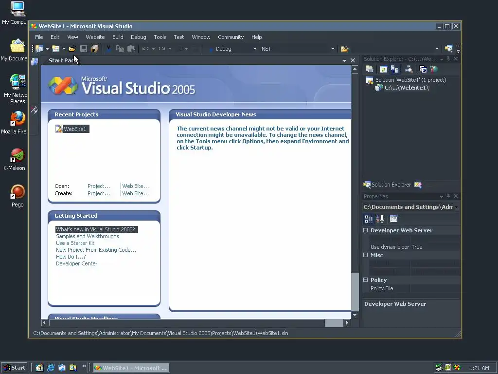Pin the Properties panel
This screenshot has width=498, height=374.
pyautogui.click(x=448, y=196)
